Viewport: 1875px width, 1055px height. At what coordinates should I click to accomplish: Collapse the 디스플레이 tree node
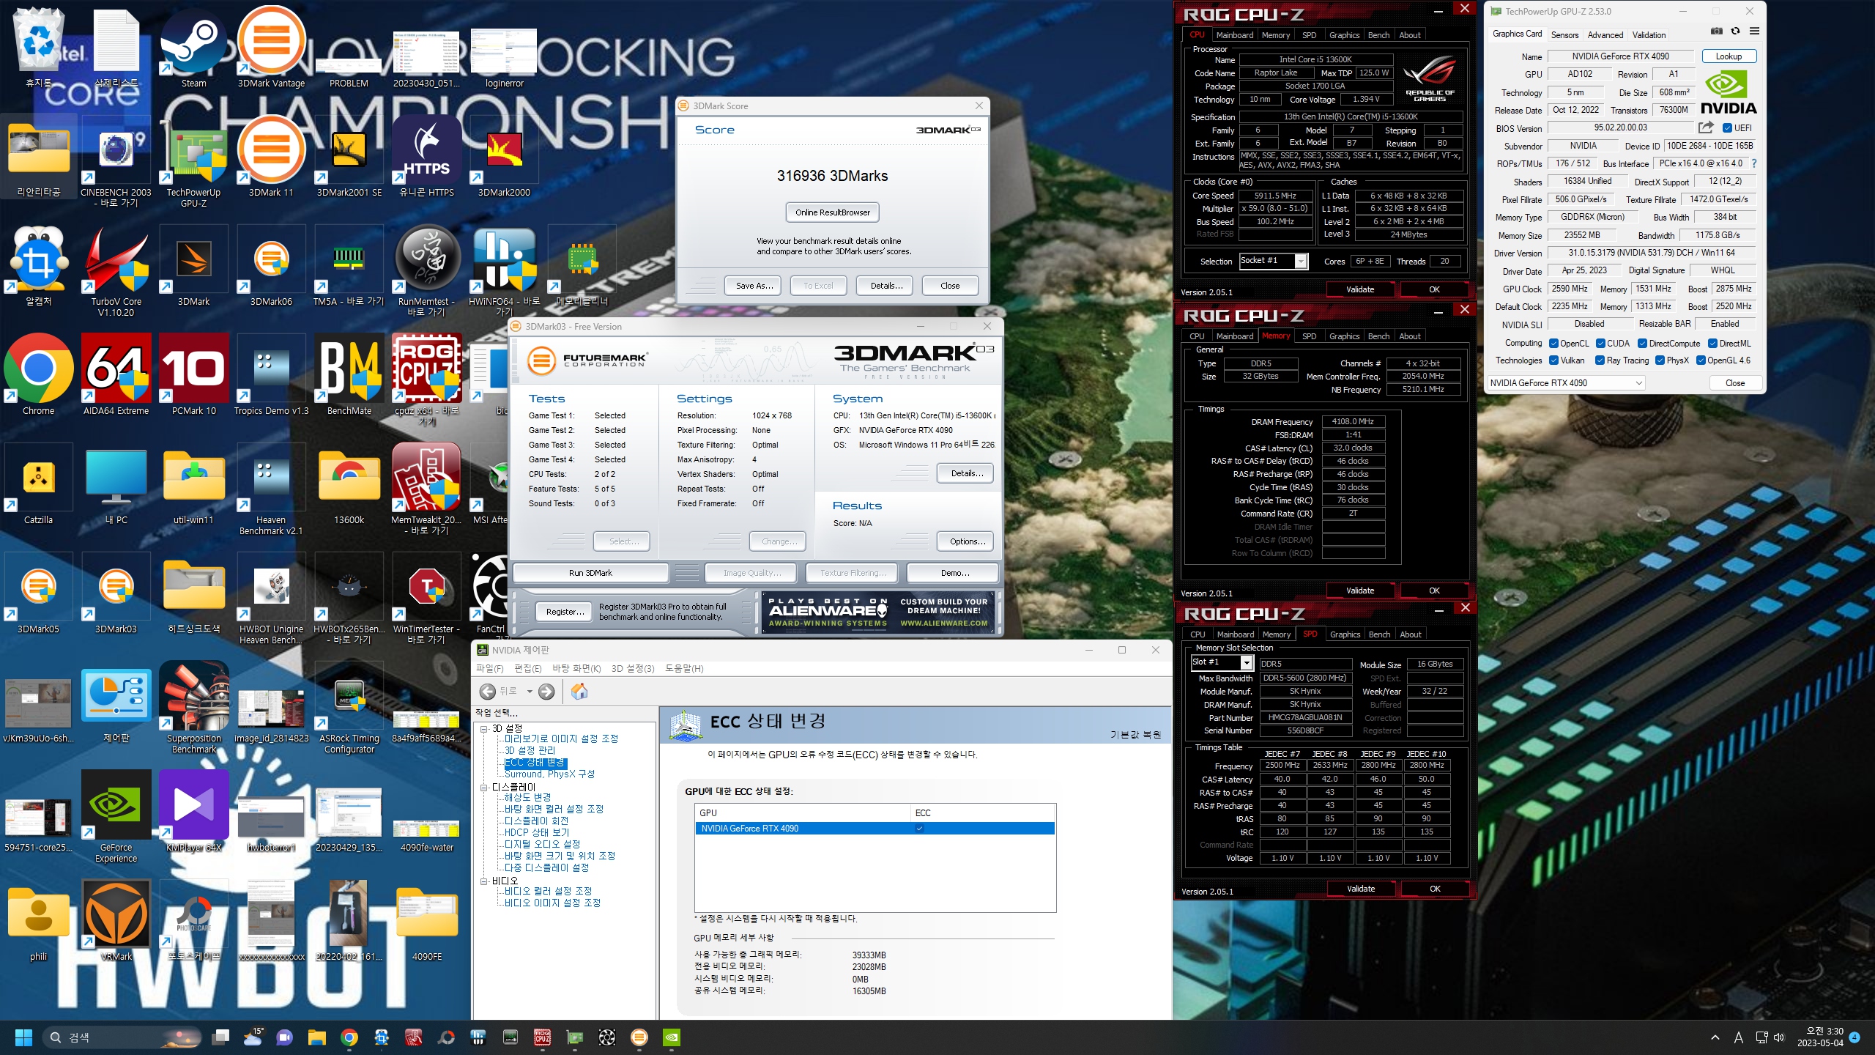click(484, 788)
